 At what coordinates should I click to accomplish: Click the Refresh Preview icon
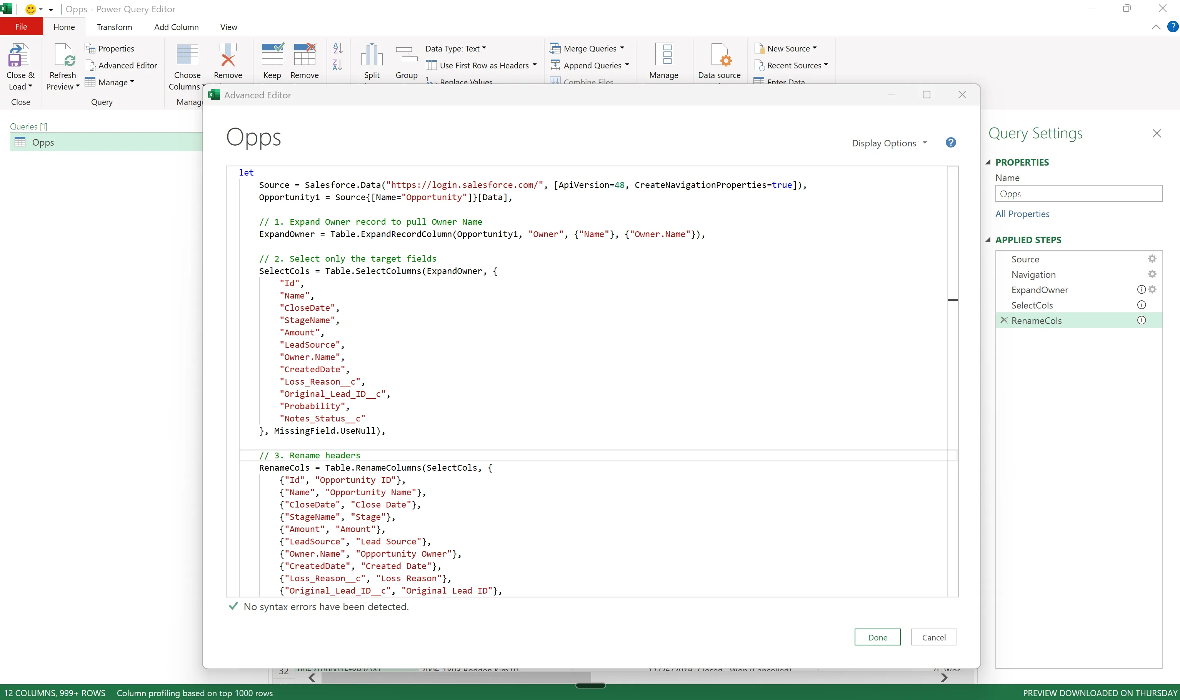pos(64,55)
